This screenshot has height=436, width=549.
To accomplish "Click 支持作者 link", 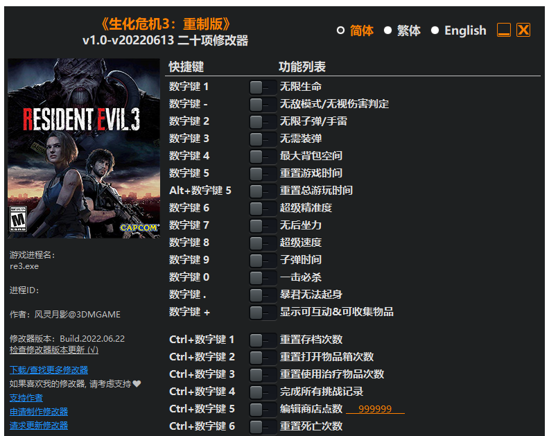I will (26, 398).
